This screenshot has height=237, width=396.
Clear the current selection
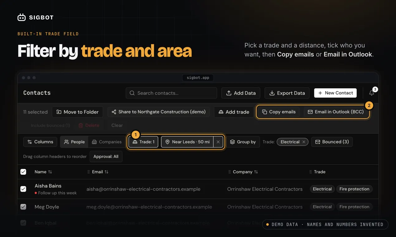click(x=117, y=125)
